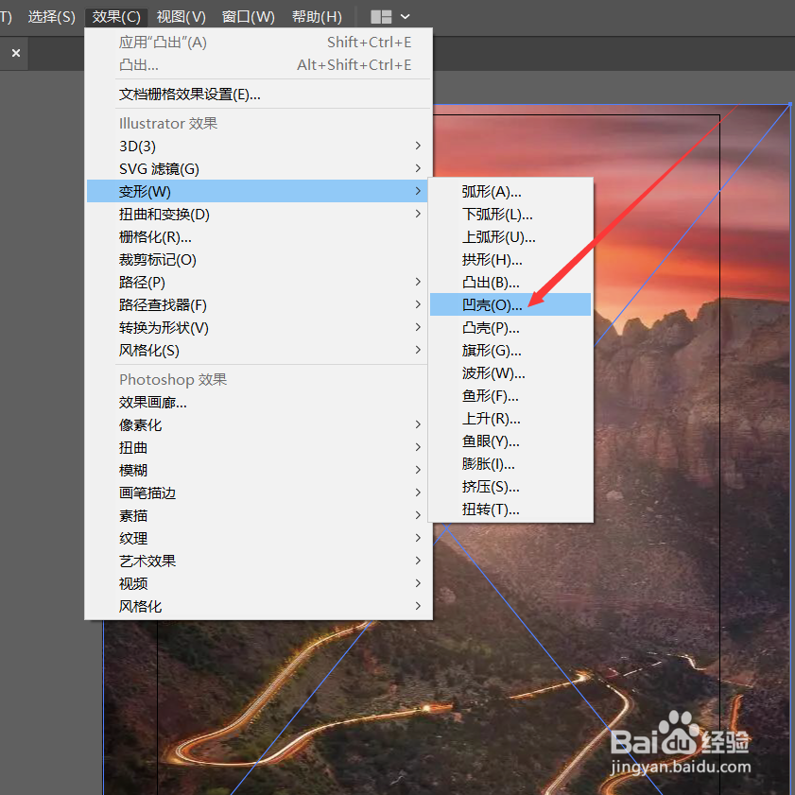Click the arrange documents layout icon
Viewport: 795px width, 795px height.
pyautogui.click(x=381, y=17)
